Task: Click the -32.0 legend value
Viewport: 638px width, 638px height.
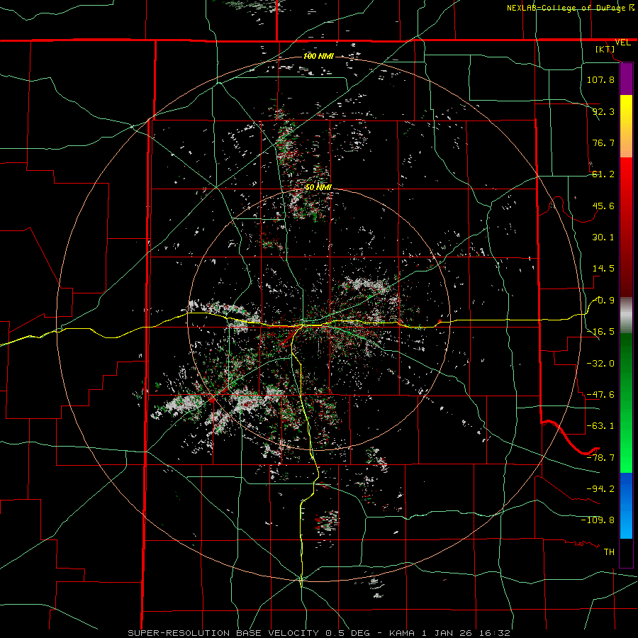Action: (x=600, y=364)
